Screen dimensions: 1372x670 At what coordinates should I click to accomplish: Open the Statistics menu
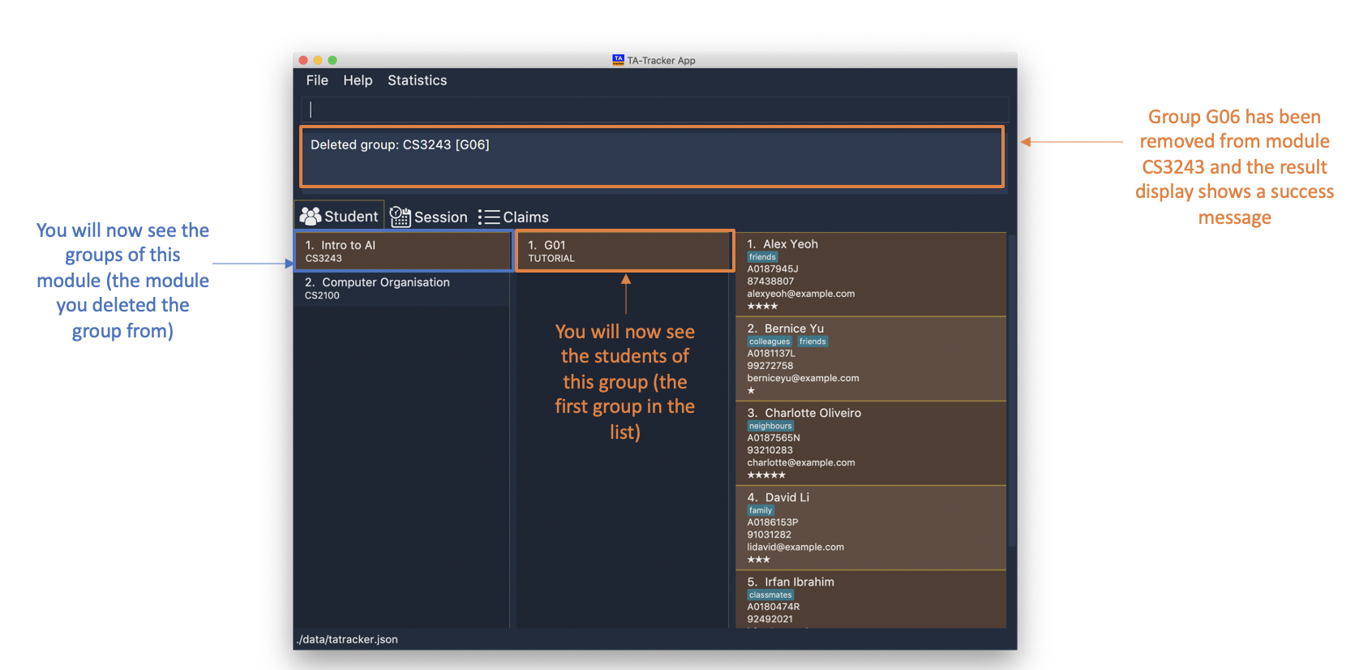click(417, 80)
